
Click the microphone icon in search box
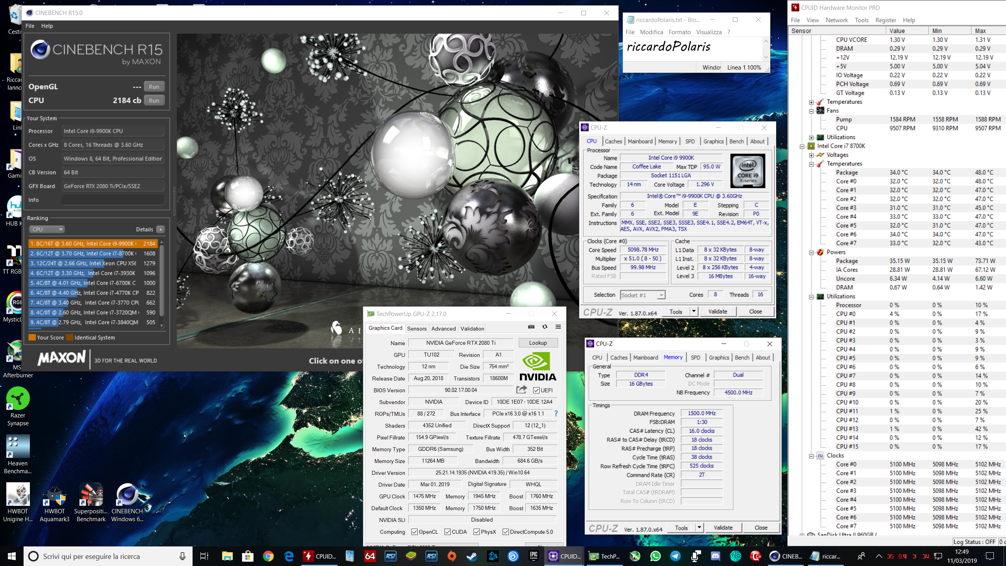(x=182, y=556)
